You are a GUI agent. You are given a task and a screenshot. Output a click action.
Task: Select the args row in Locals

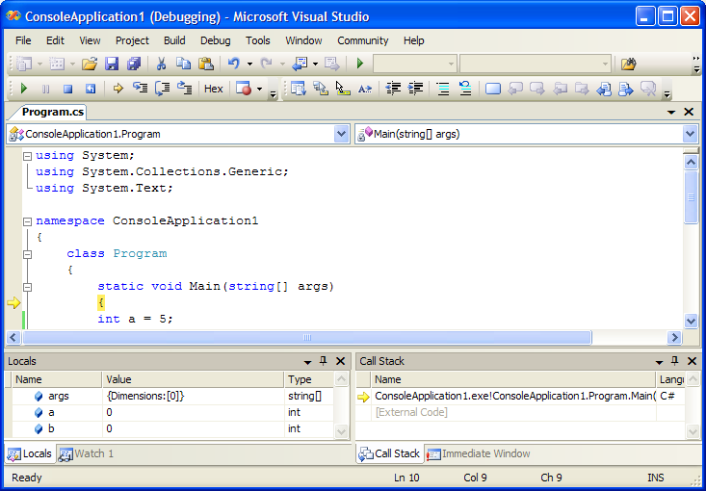(x=173, y=396)
